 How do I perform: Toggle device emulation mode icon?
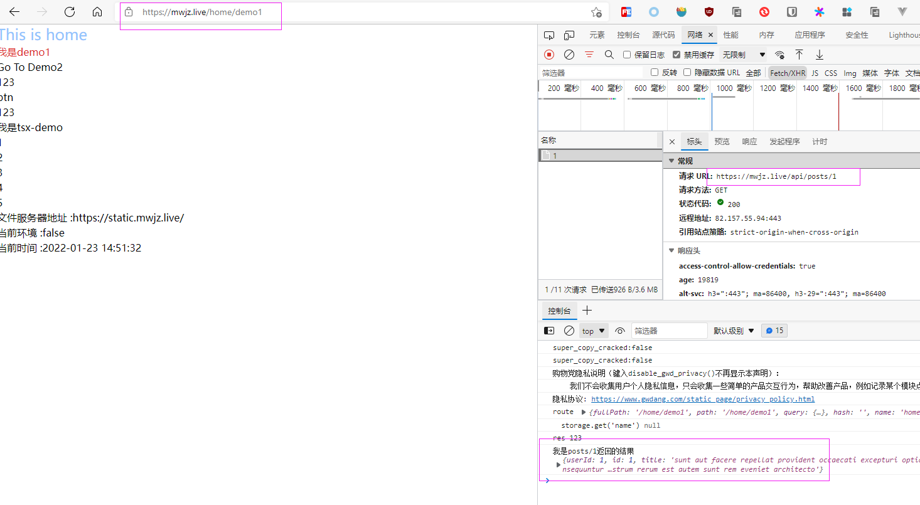[x=569, y=35]
